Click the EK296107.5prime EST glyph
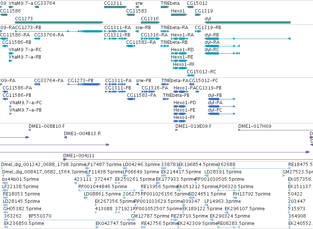This screenshot has height=229, width=313. [x=227, y=212]
